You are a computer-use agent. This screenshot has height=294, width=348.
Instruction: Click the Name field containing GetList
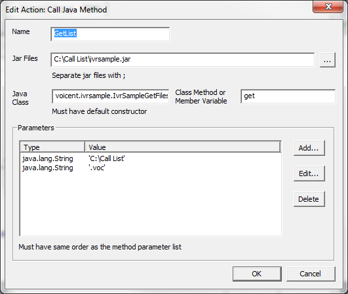point(110,34)
